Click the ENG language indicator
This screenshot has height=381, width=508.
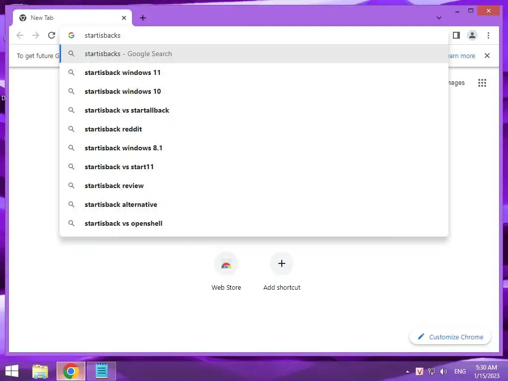460,371
